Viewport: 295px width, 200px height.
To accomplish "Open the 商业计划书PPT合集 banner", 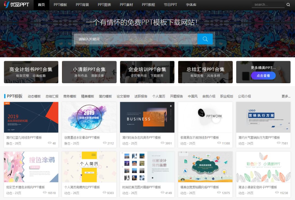I will (x=31, y=72).
